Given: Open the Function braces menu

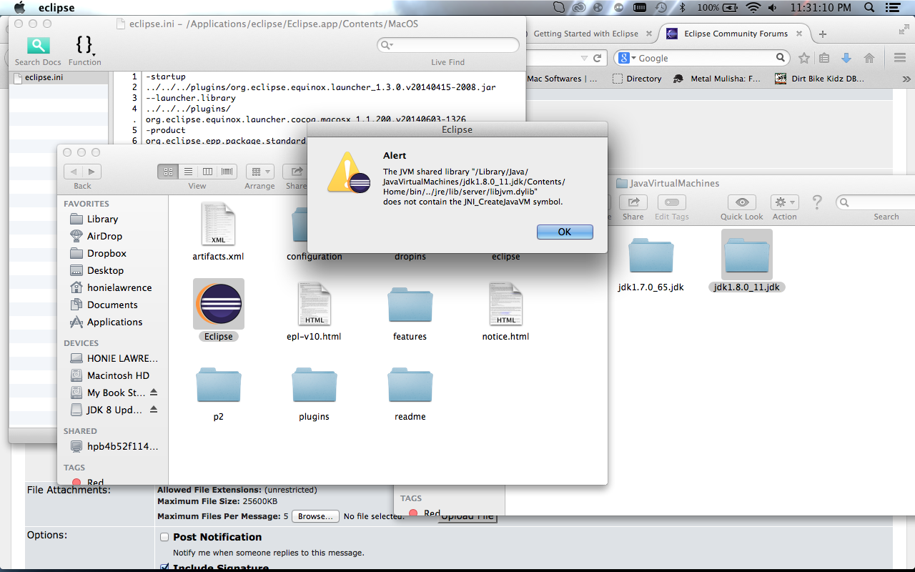Looking at the screenshot, I should (84, 51).
